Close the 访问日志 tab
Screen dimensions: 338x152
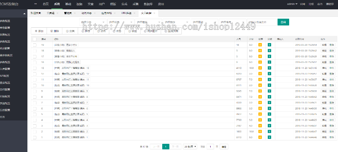tap(95, 13)
